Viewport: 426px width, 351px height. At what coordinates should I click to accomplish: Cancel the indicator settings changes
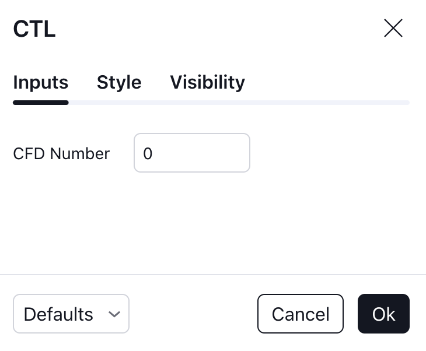pyautogui.click(x=300, y=314)
